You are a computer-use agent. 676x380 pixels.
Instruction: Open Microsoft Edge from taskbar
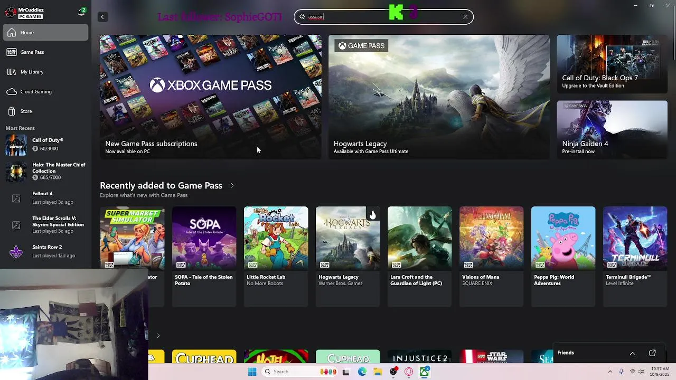[x=362, y=372]
